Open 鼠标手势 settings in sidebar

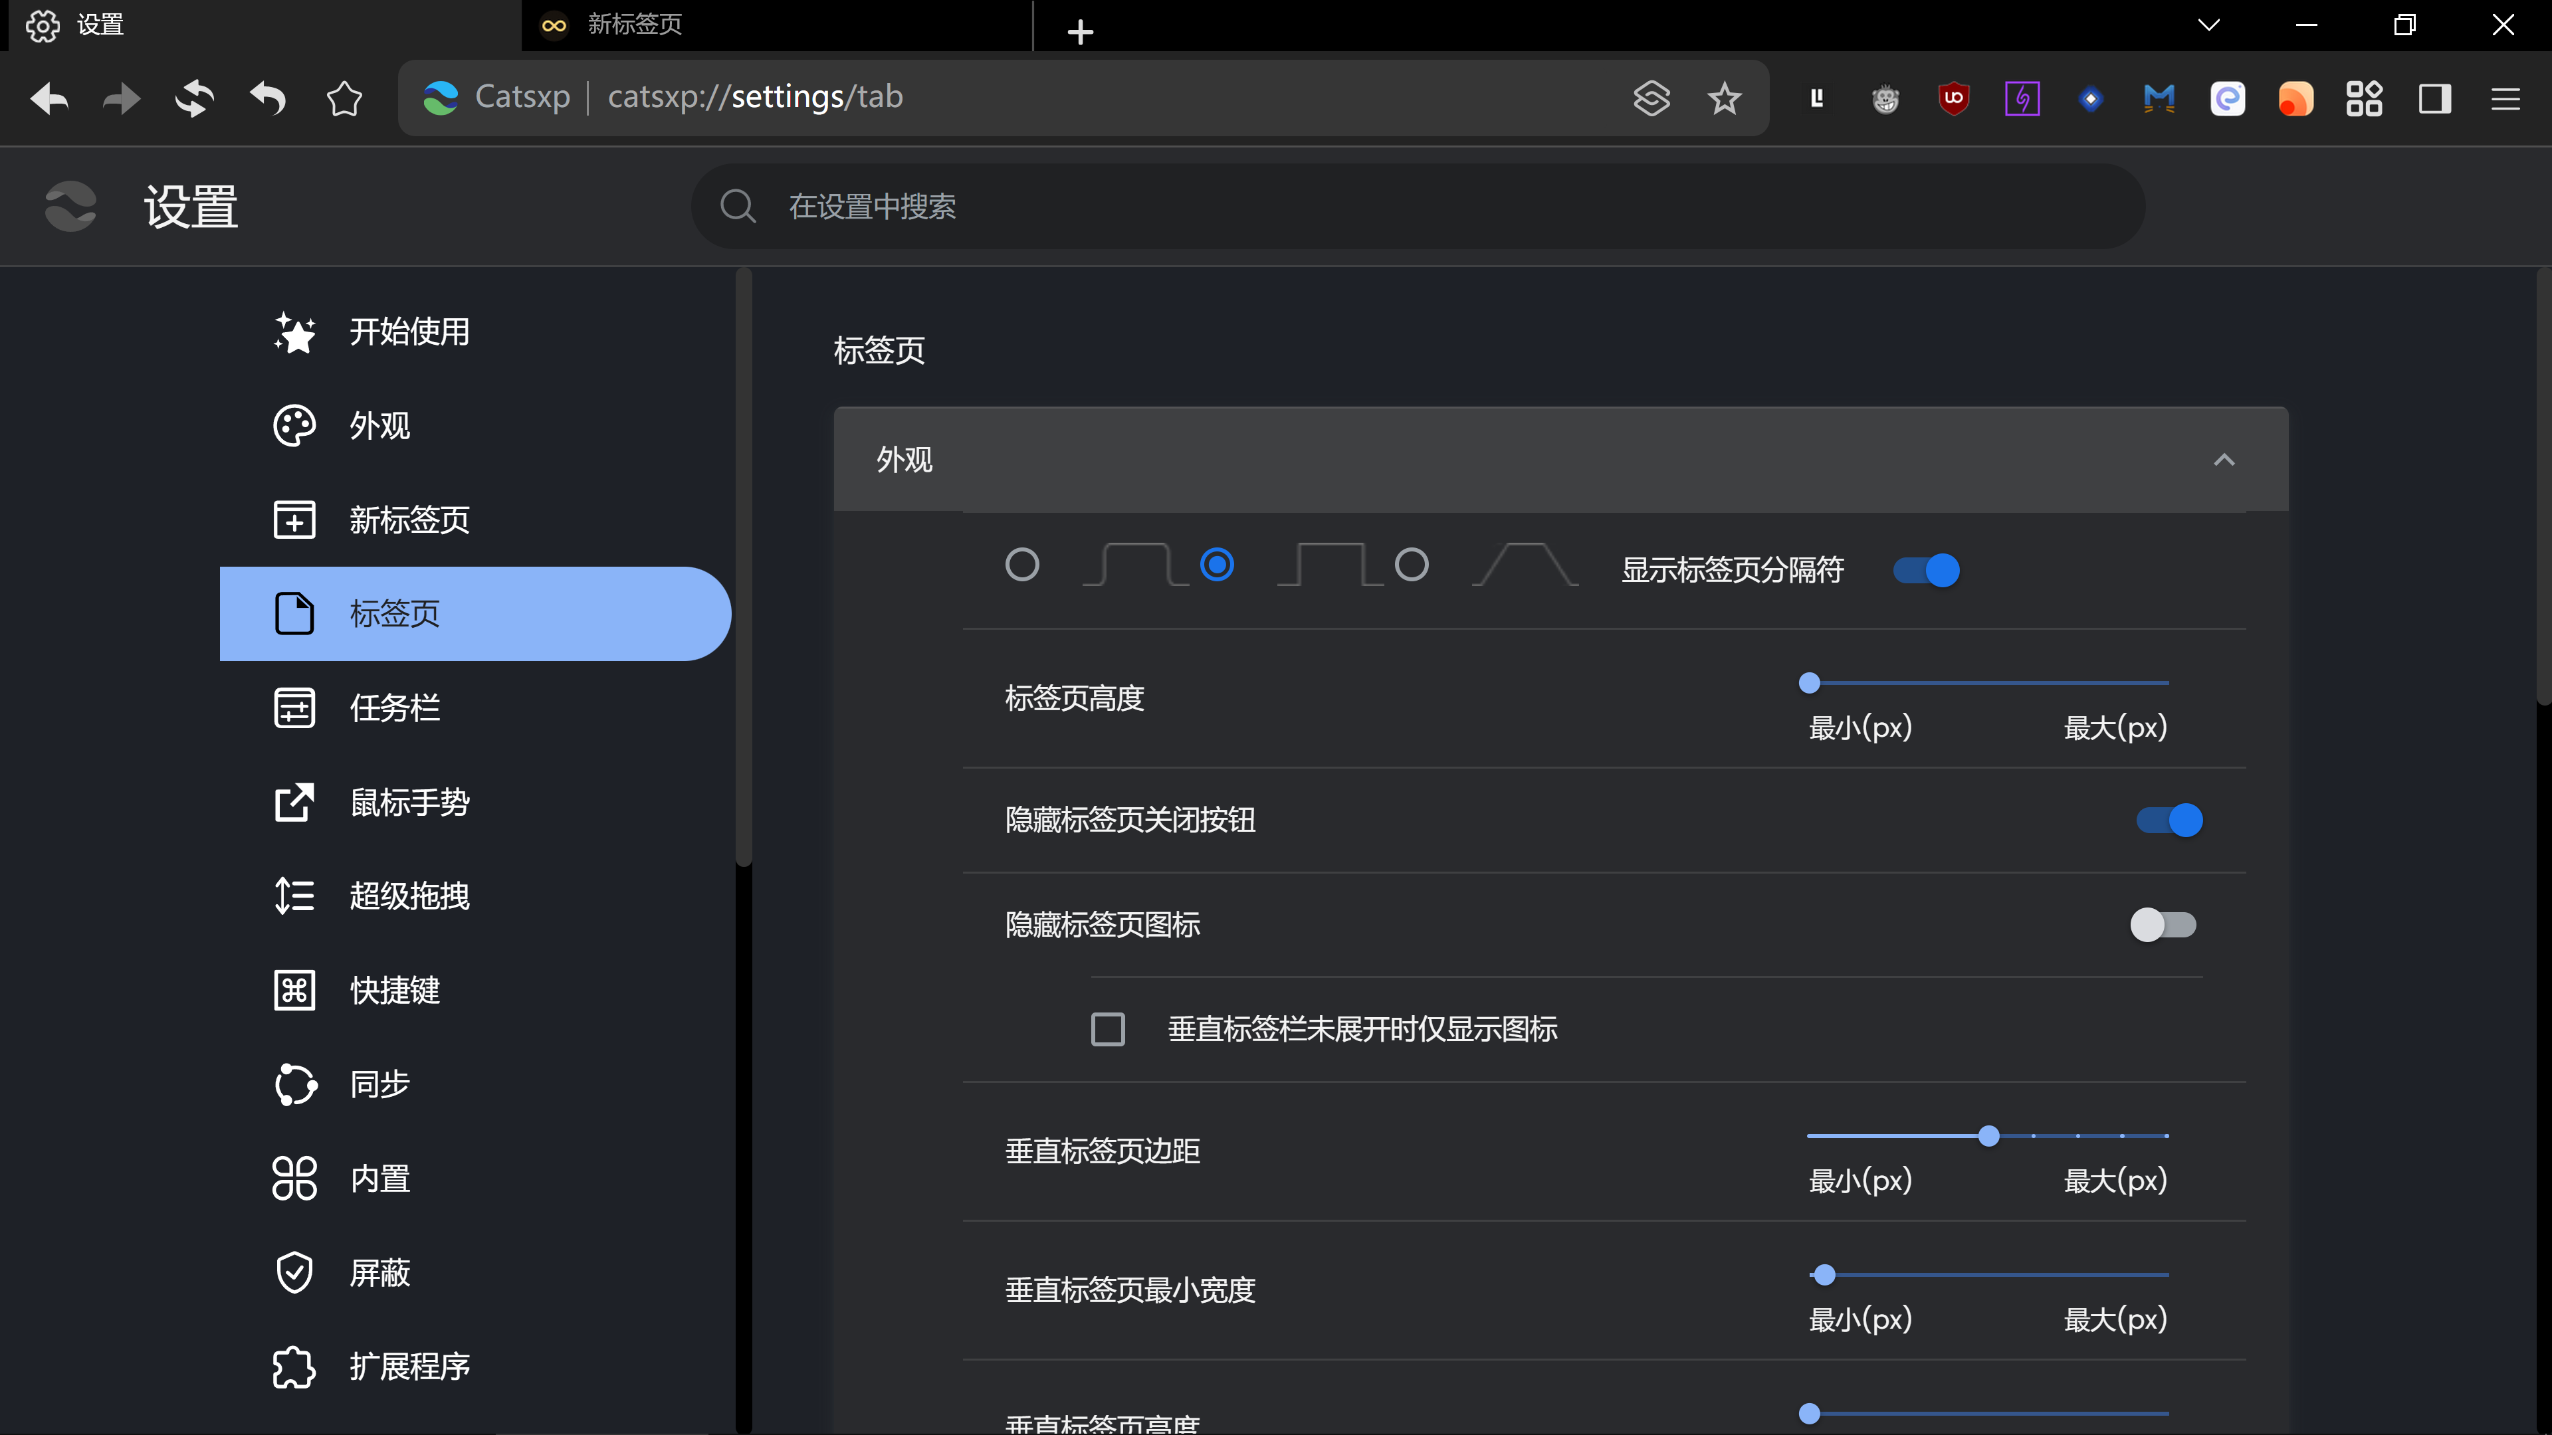(x=409, y=802)
